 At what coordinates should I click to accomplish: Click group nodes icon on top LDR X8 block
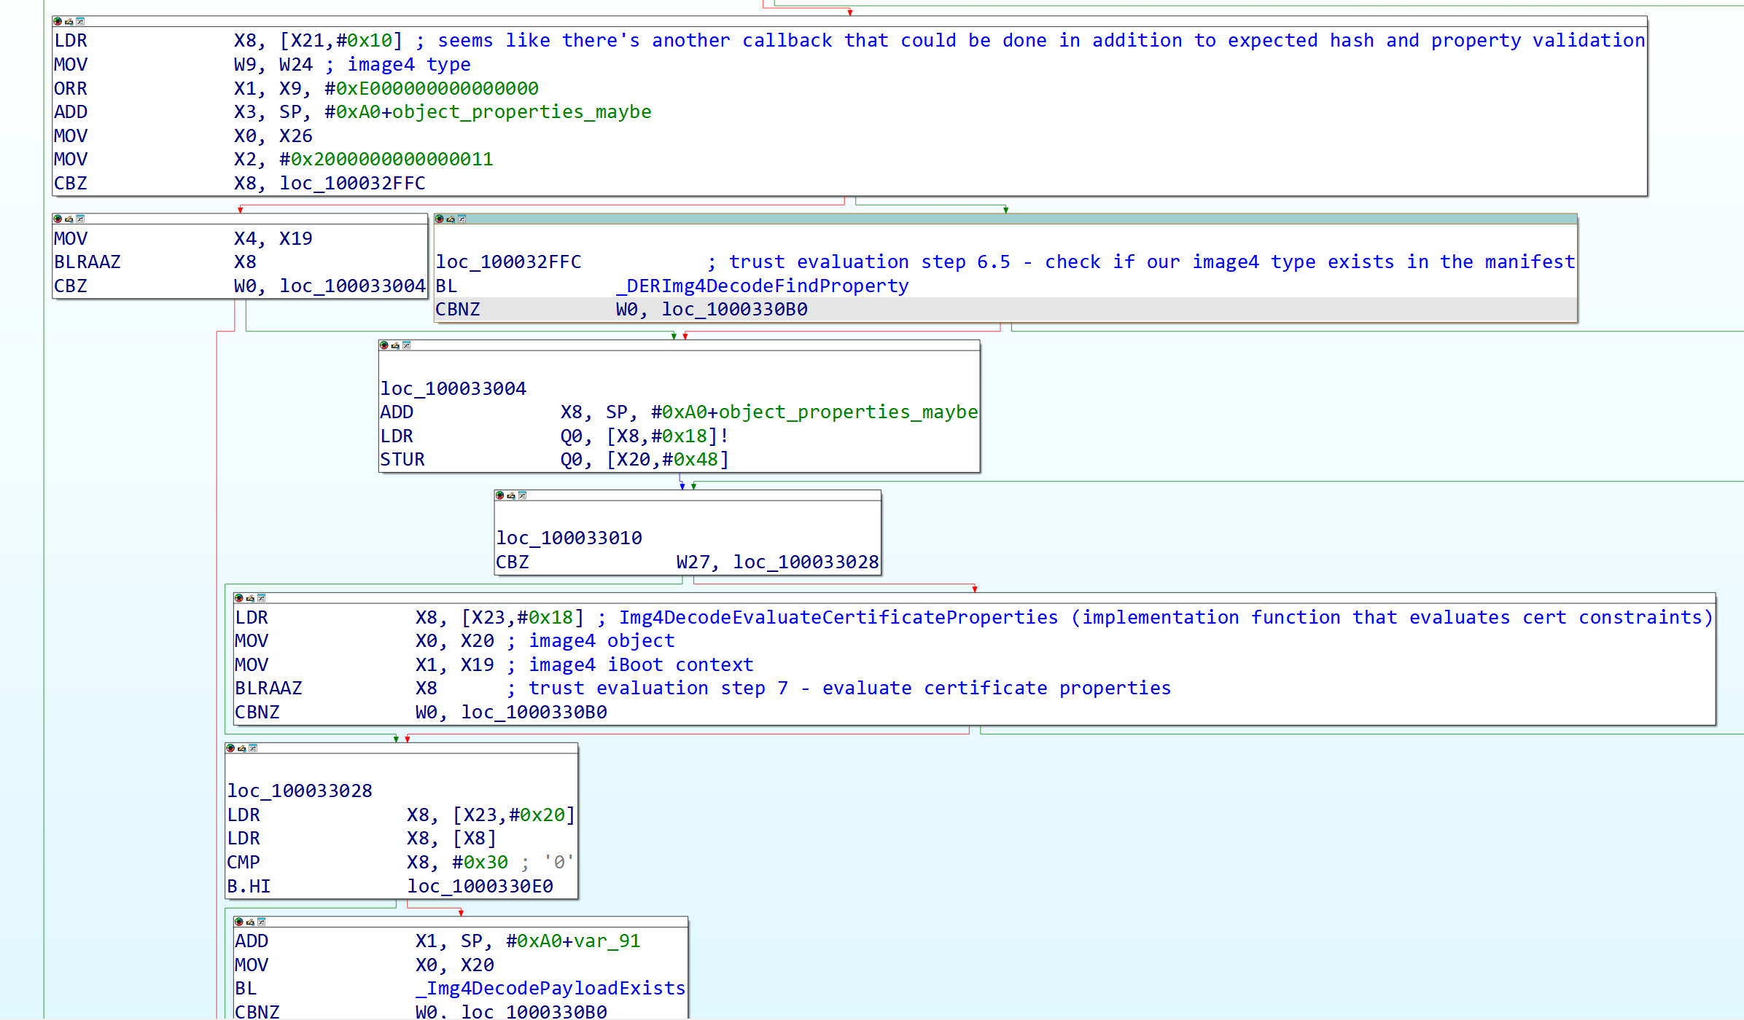pos(81,22)
